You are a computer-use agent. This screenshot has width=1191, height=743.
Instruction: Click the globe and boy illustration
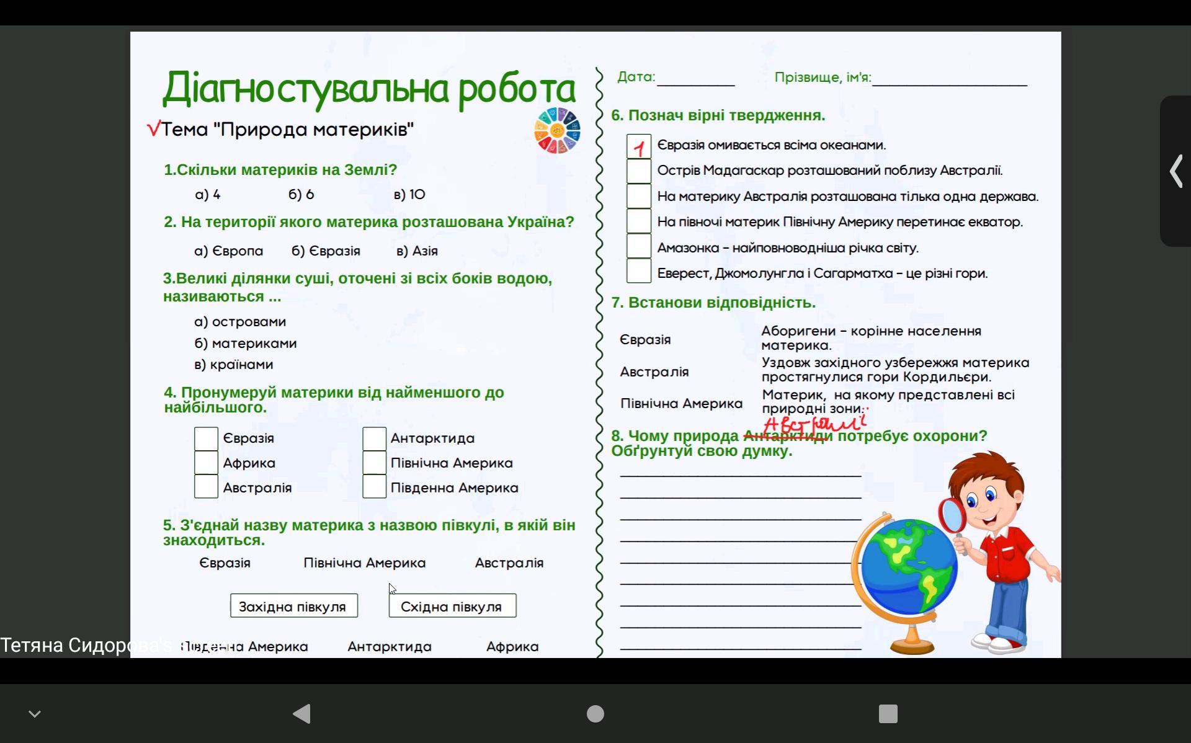coord(955,554)
